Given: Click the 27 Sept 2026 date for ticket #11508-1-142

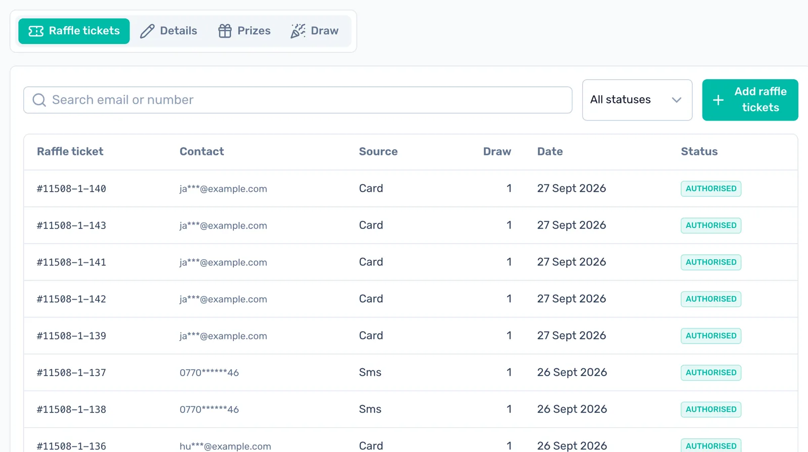Looking at the screenshot, I should click(x=572, y=299).
